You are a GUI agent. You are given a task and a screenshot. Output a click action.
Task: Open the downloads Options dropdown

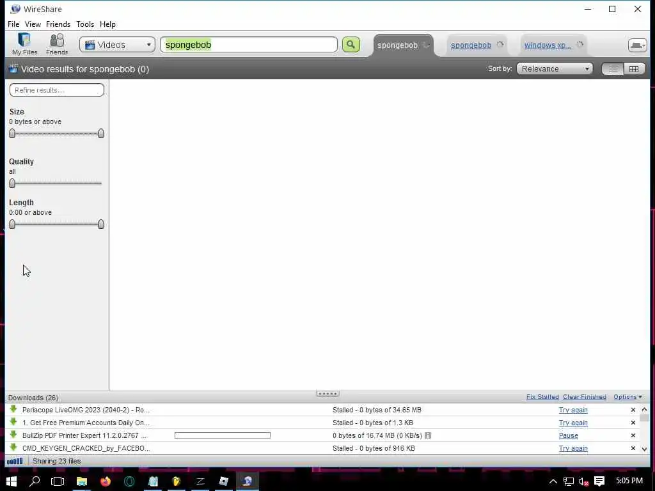[x=627, y=397]
